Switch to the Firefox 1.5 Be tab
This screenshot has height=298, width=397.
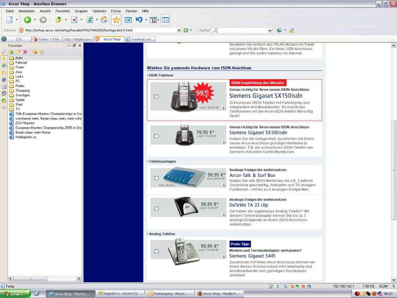[x=47, y=39]
